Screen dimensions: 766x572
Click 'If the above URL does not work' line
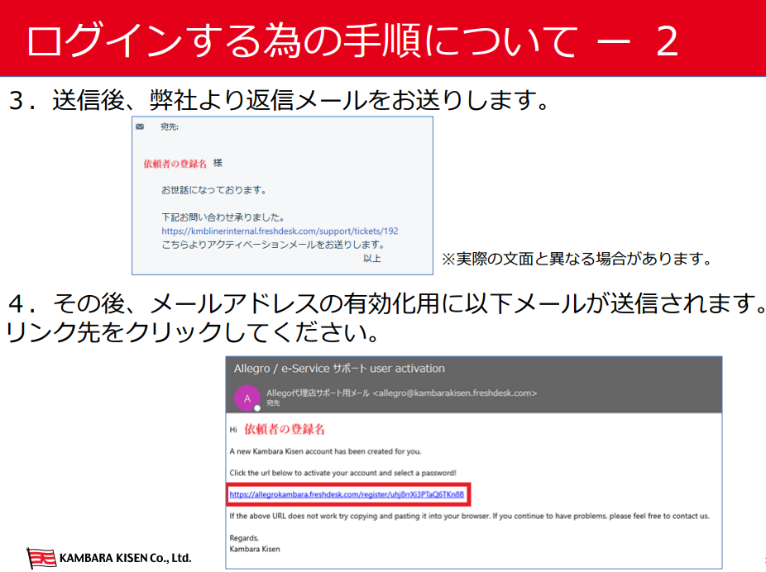pyautogui.click(x=470, y=516)
